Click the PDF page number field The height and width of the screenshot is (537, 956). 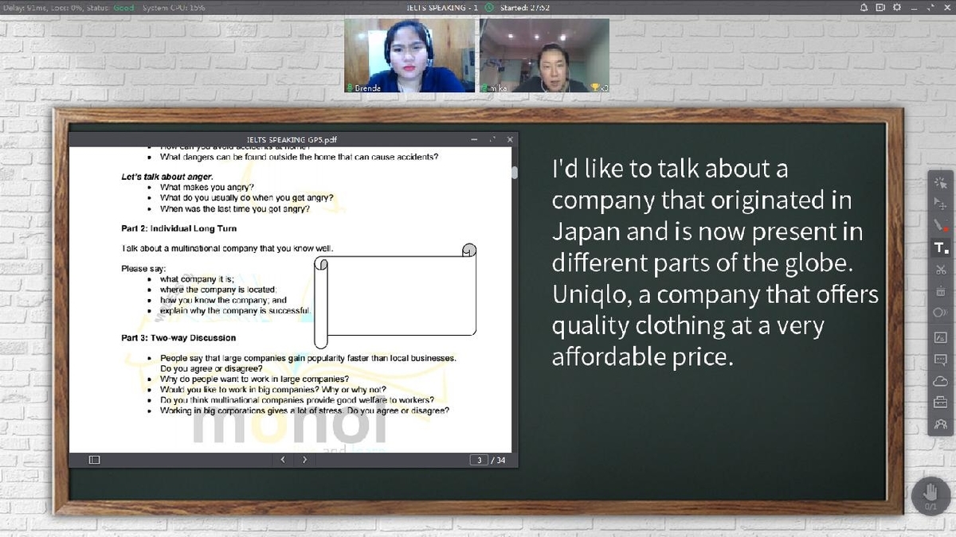pos(478,460)
